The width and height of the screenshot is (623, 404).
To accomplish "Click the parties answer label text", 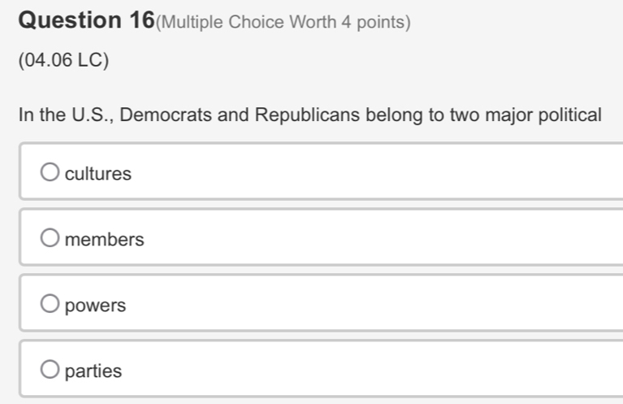I will pos(93,371).
